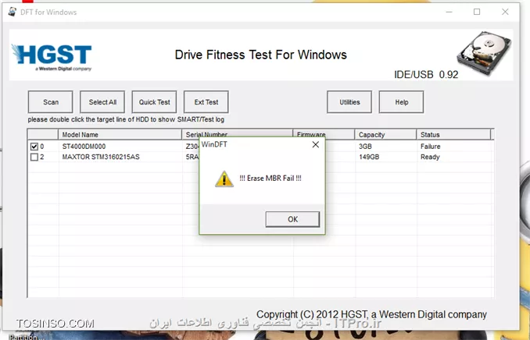Select the MAXTOR STM3160215AS row
The image size is (530, 340).
tap(101, 157)
